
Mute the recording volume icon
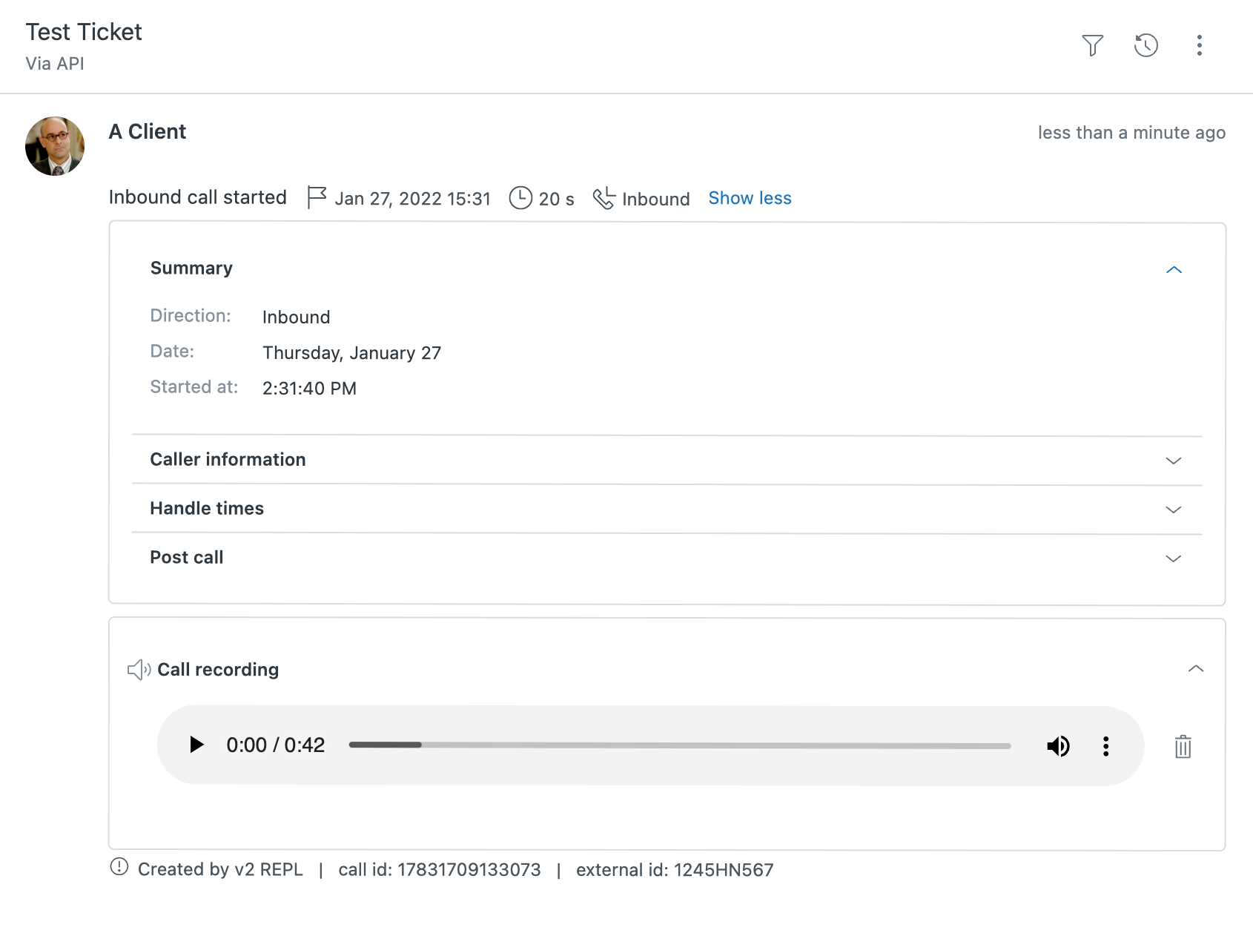tap(1058, 745)
